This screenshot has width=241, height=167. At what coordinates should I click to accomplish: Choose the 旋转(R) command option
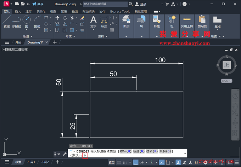coord(152,151)
